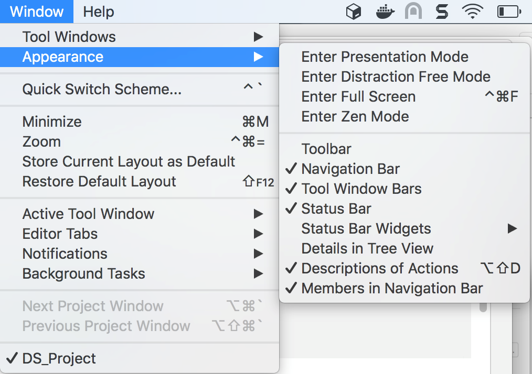Open the Wi-Fi status menu
532x374 pixels.
tap(472, 12)
